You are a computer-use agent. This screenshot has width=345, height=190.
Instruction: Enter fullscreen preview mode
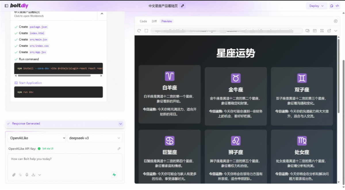(322, 31)
